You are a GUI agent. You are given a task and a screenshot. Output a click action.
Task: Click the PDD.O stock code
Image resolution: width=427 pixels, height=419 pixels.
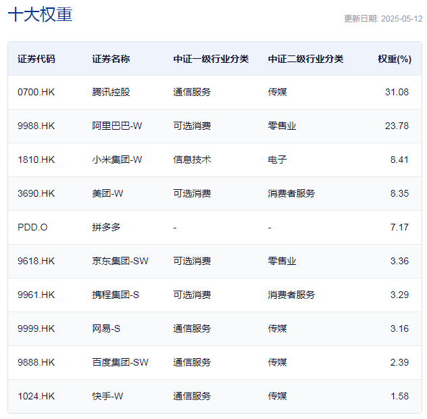tap(32, 227)
